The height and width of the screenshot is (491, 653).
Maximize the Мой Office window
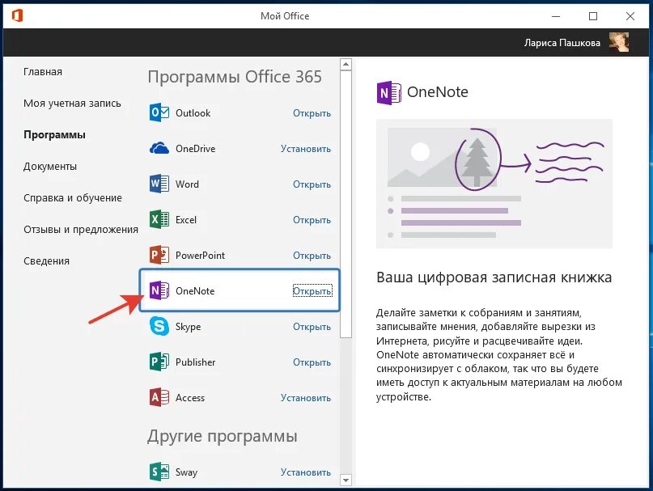(593, 16)
